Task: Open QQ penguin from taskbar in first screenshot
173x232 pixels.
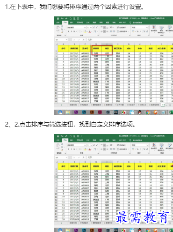Action: [140, 112]
